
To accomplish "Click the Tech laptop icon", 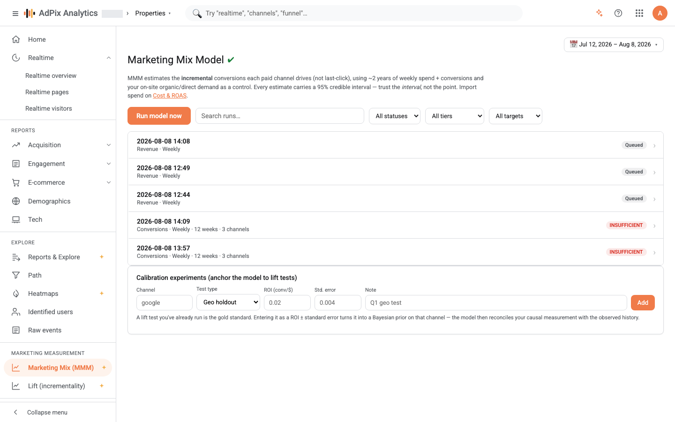I will pos(16,219).
